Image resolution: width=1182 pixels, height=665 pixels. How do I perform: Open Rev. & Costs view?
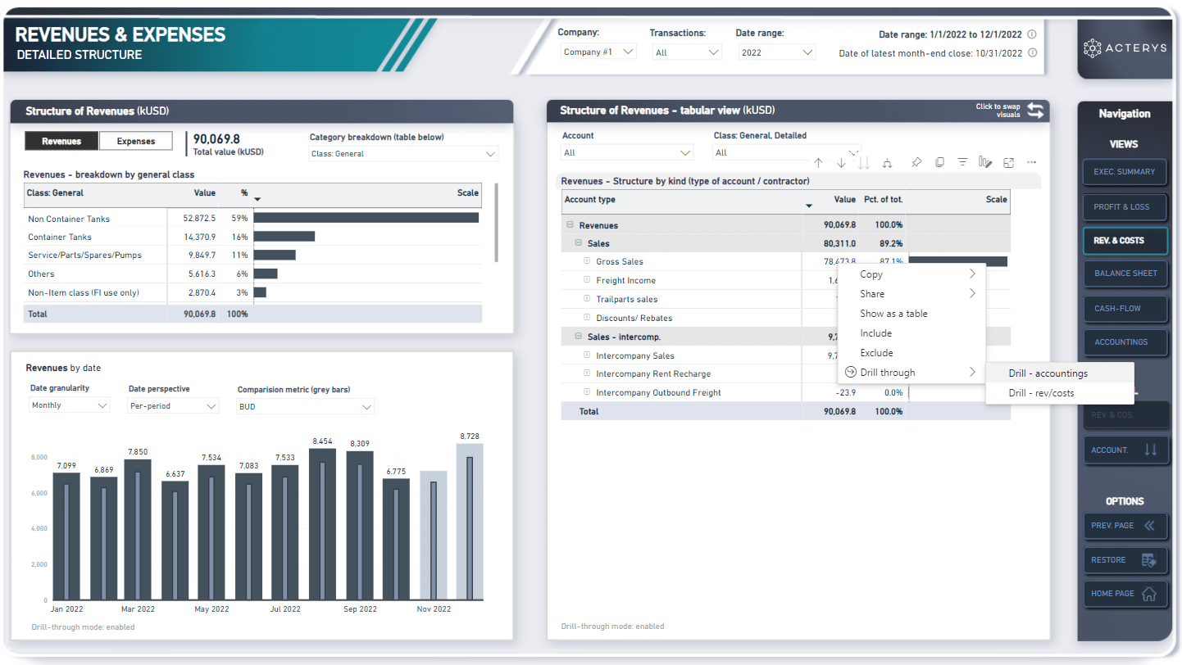coord(1125,240)
